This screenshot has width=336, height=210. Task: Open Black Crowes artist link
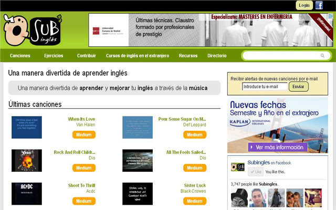[x=193, y=191]
